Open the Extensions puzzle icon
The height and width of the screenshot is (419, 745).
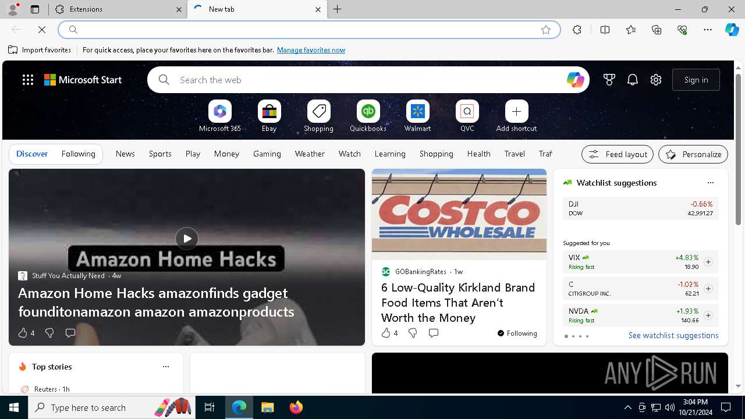click(x=577, y=30)
